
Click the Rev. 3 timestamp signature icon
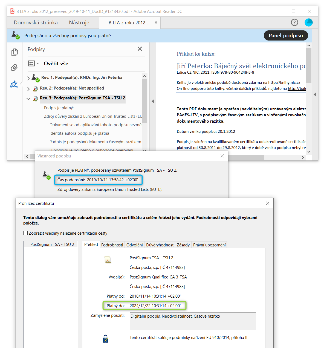[x=36, y=99]
